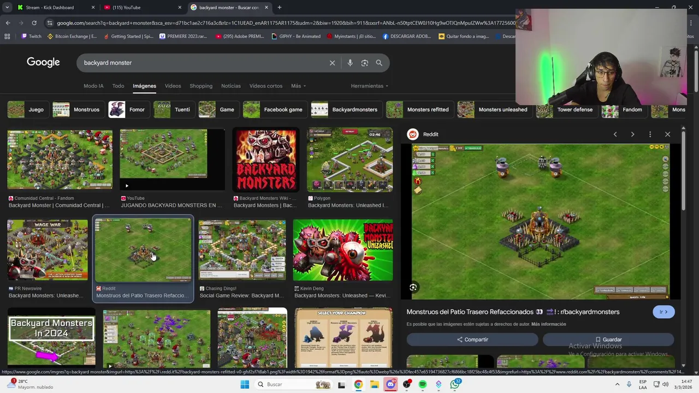699x393 pixels.
Task: Open the preview panel three-dot menu
Action: (x=650, y=134)
